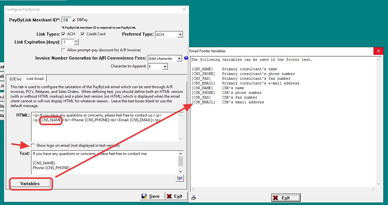Click the [CNS_EMAIL] variable line
This screenshot has height=205, width=388.
point(245,83)
